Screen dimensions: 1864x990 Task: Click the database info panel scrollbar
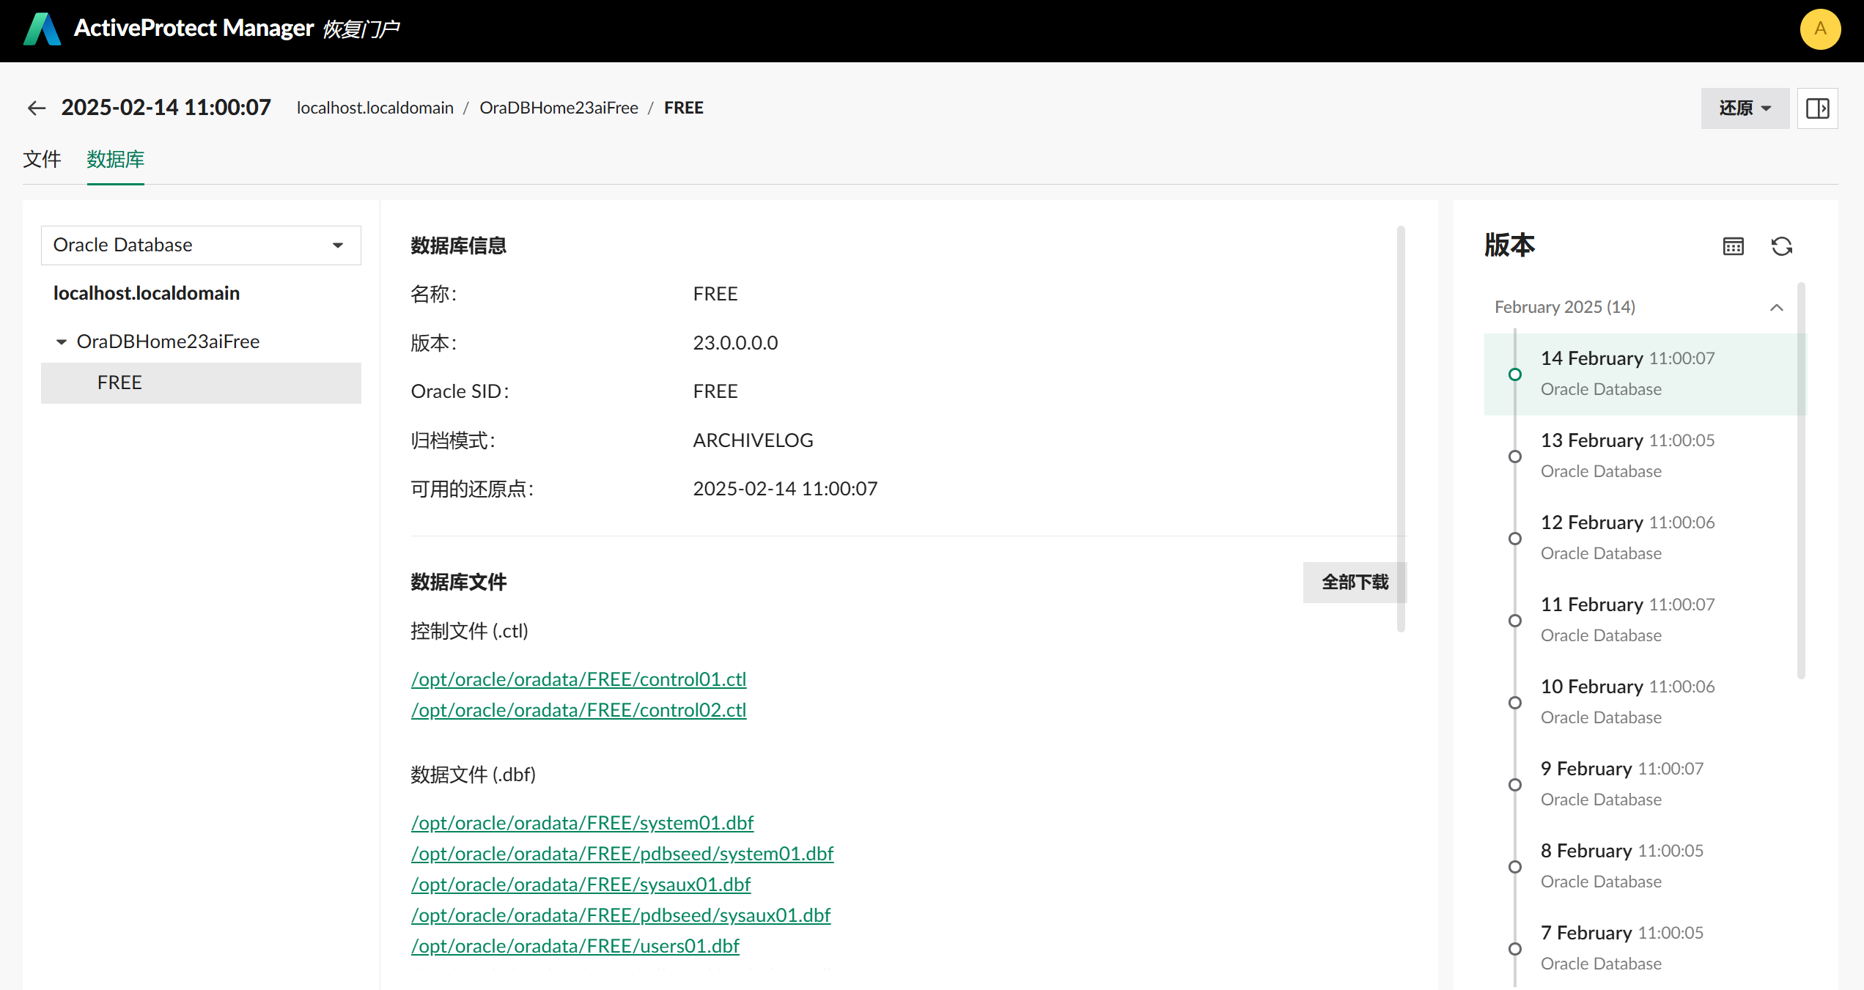[1401, 429]
